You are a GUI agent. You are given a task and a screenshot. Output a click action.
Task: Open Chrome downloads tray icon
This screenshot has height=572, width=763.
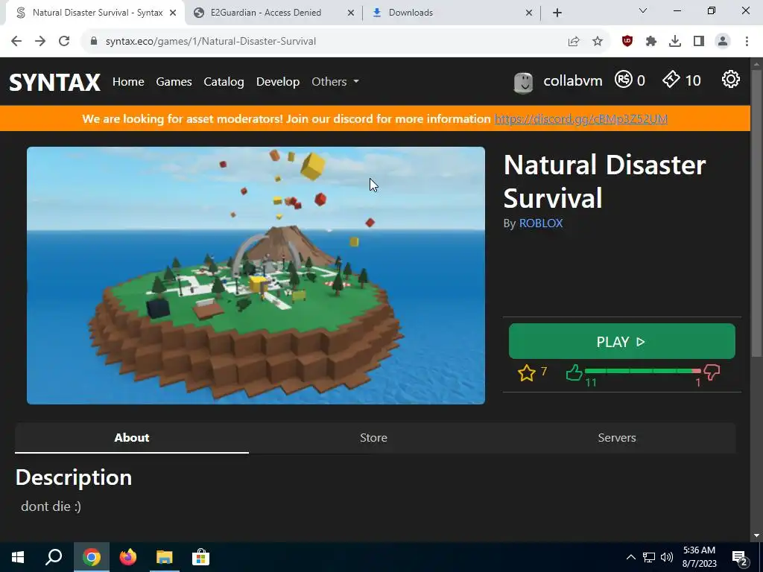pos(675,42)
